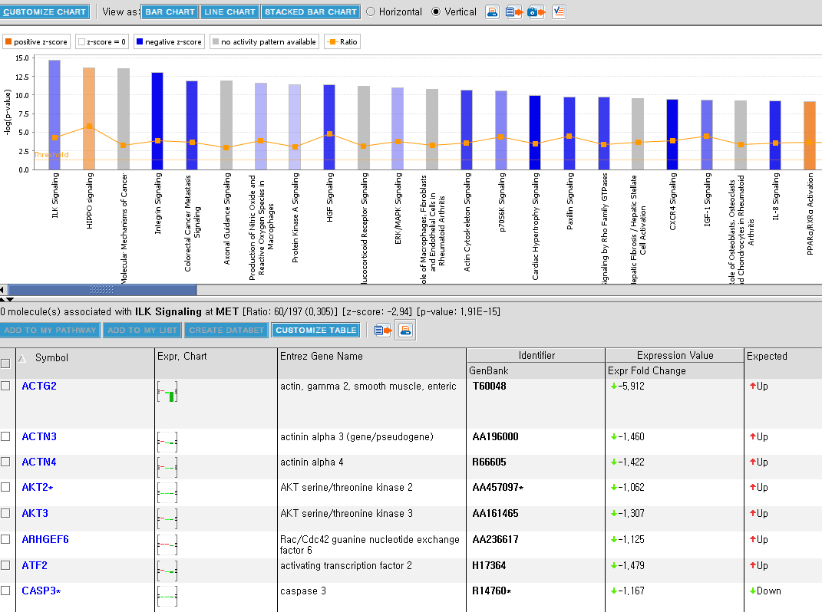The height and width of the screenshot is (612, 822).
Task: Click the no activity pattern available legend entry
Action: 263,42
